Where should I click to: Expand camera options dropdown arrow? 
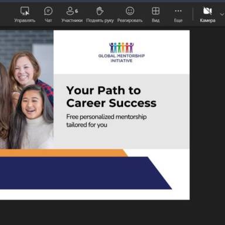pos(222,15)
